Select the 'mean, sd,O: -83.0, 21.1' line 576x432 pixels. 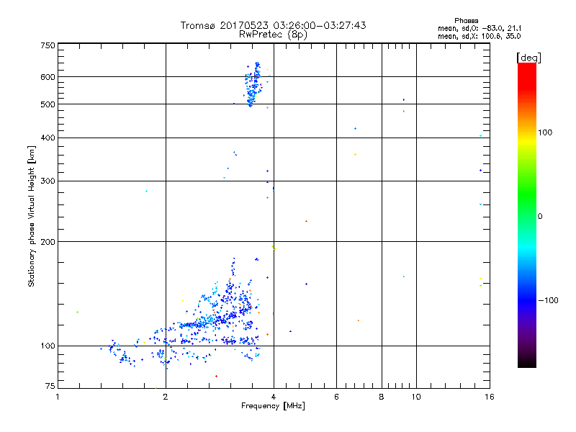[480, 28]
